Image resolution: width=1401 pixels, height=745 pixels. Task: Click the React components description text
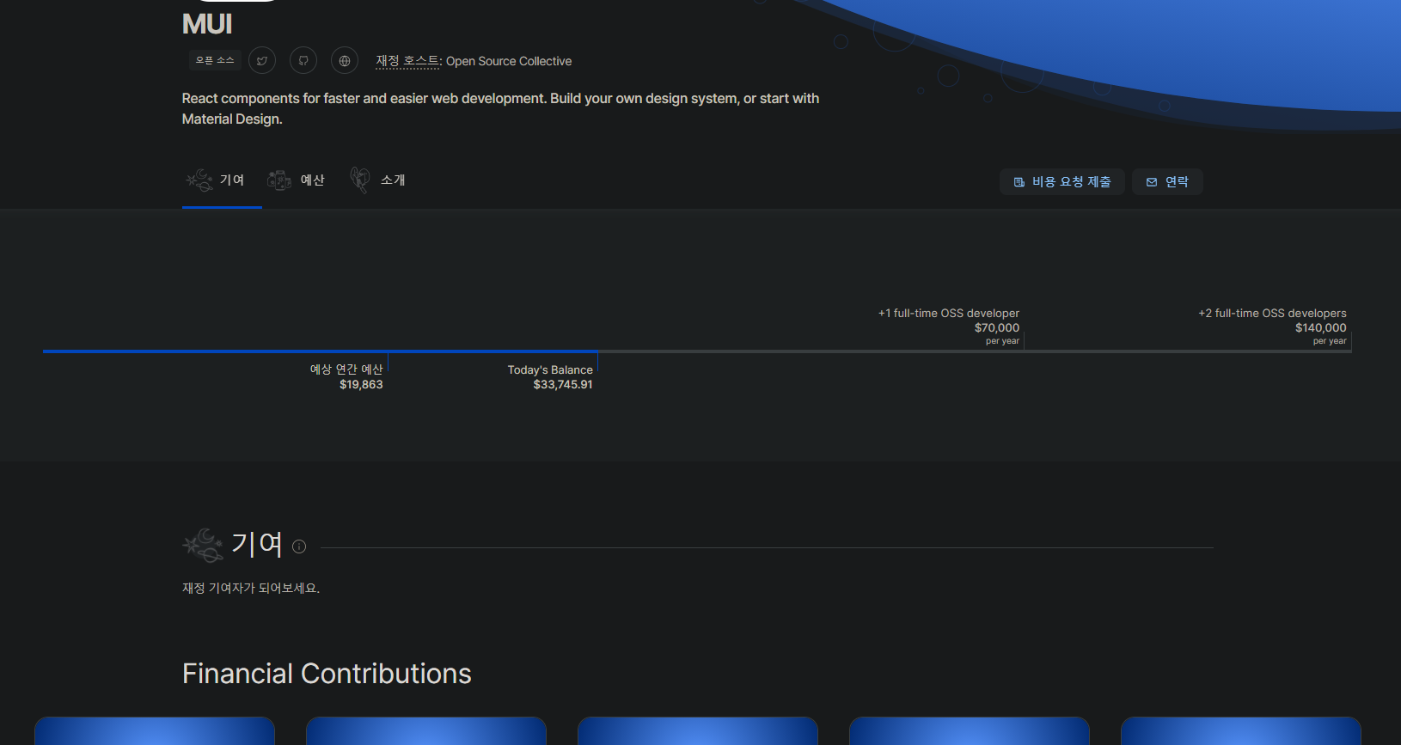click(500, 109)
